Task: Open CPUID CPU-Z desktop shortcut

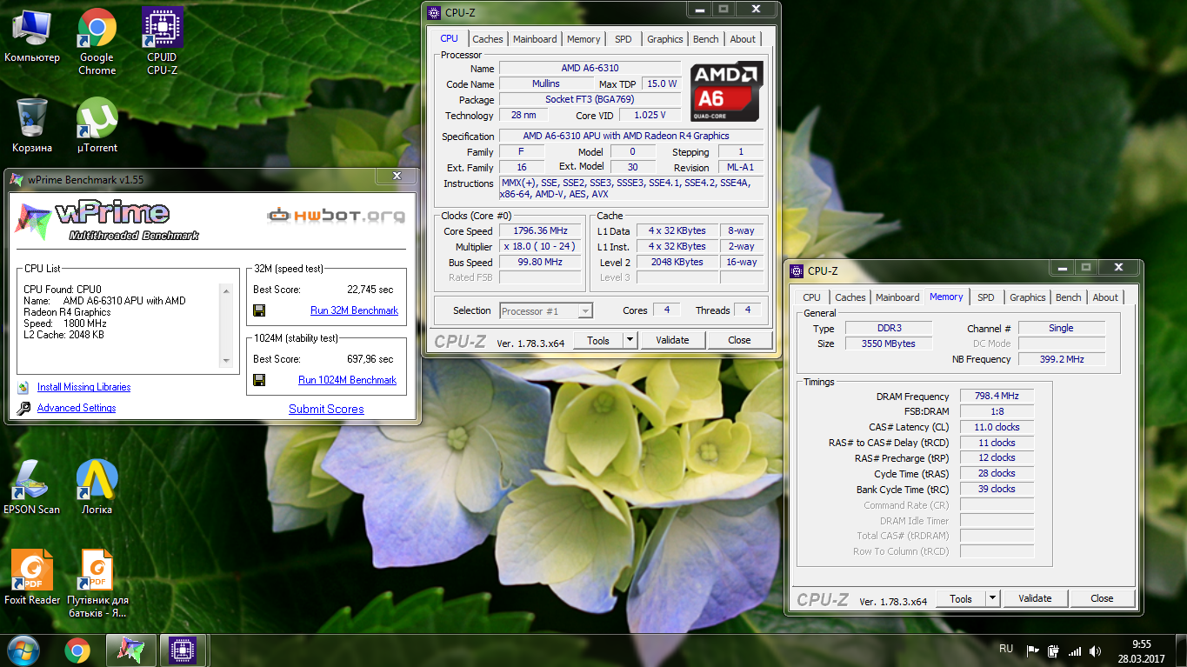Action: coord(162,41)
